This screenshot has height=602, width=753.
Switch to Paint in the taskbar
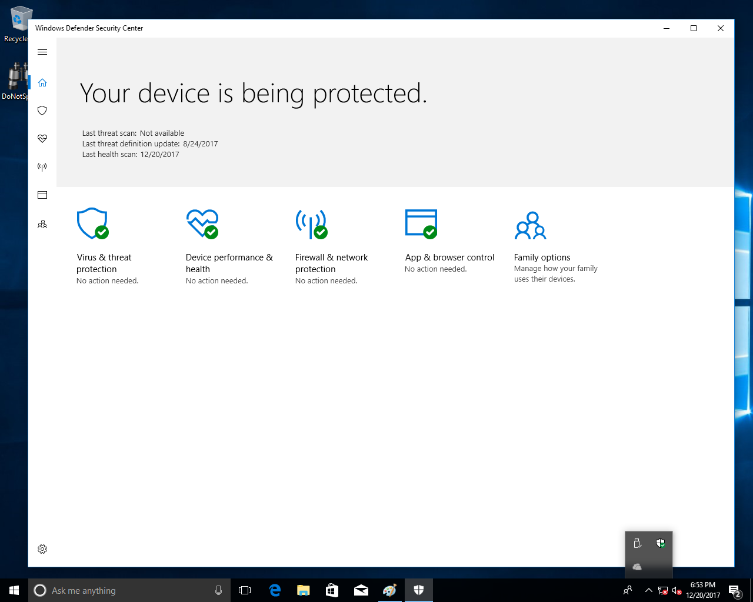click(x=389, y=590)
